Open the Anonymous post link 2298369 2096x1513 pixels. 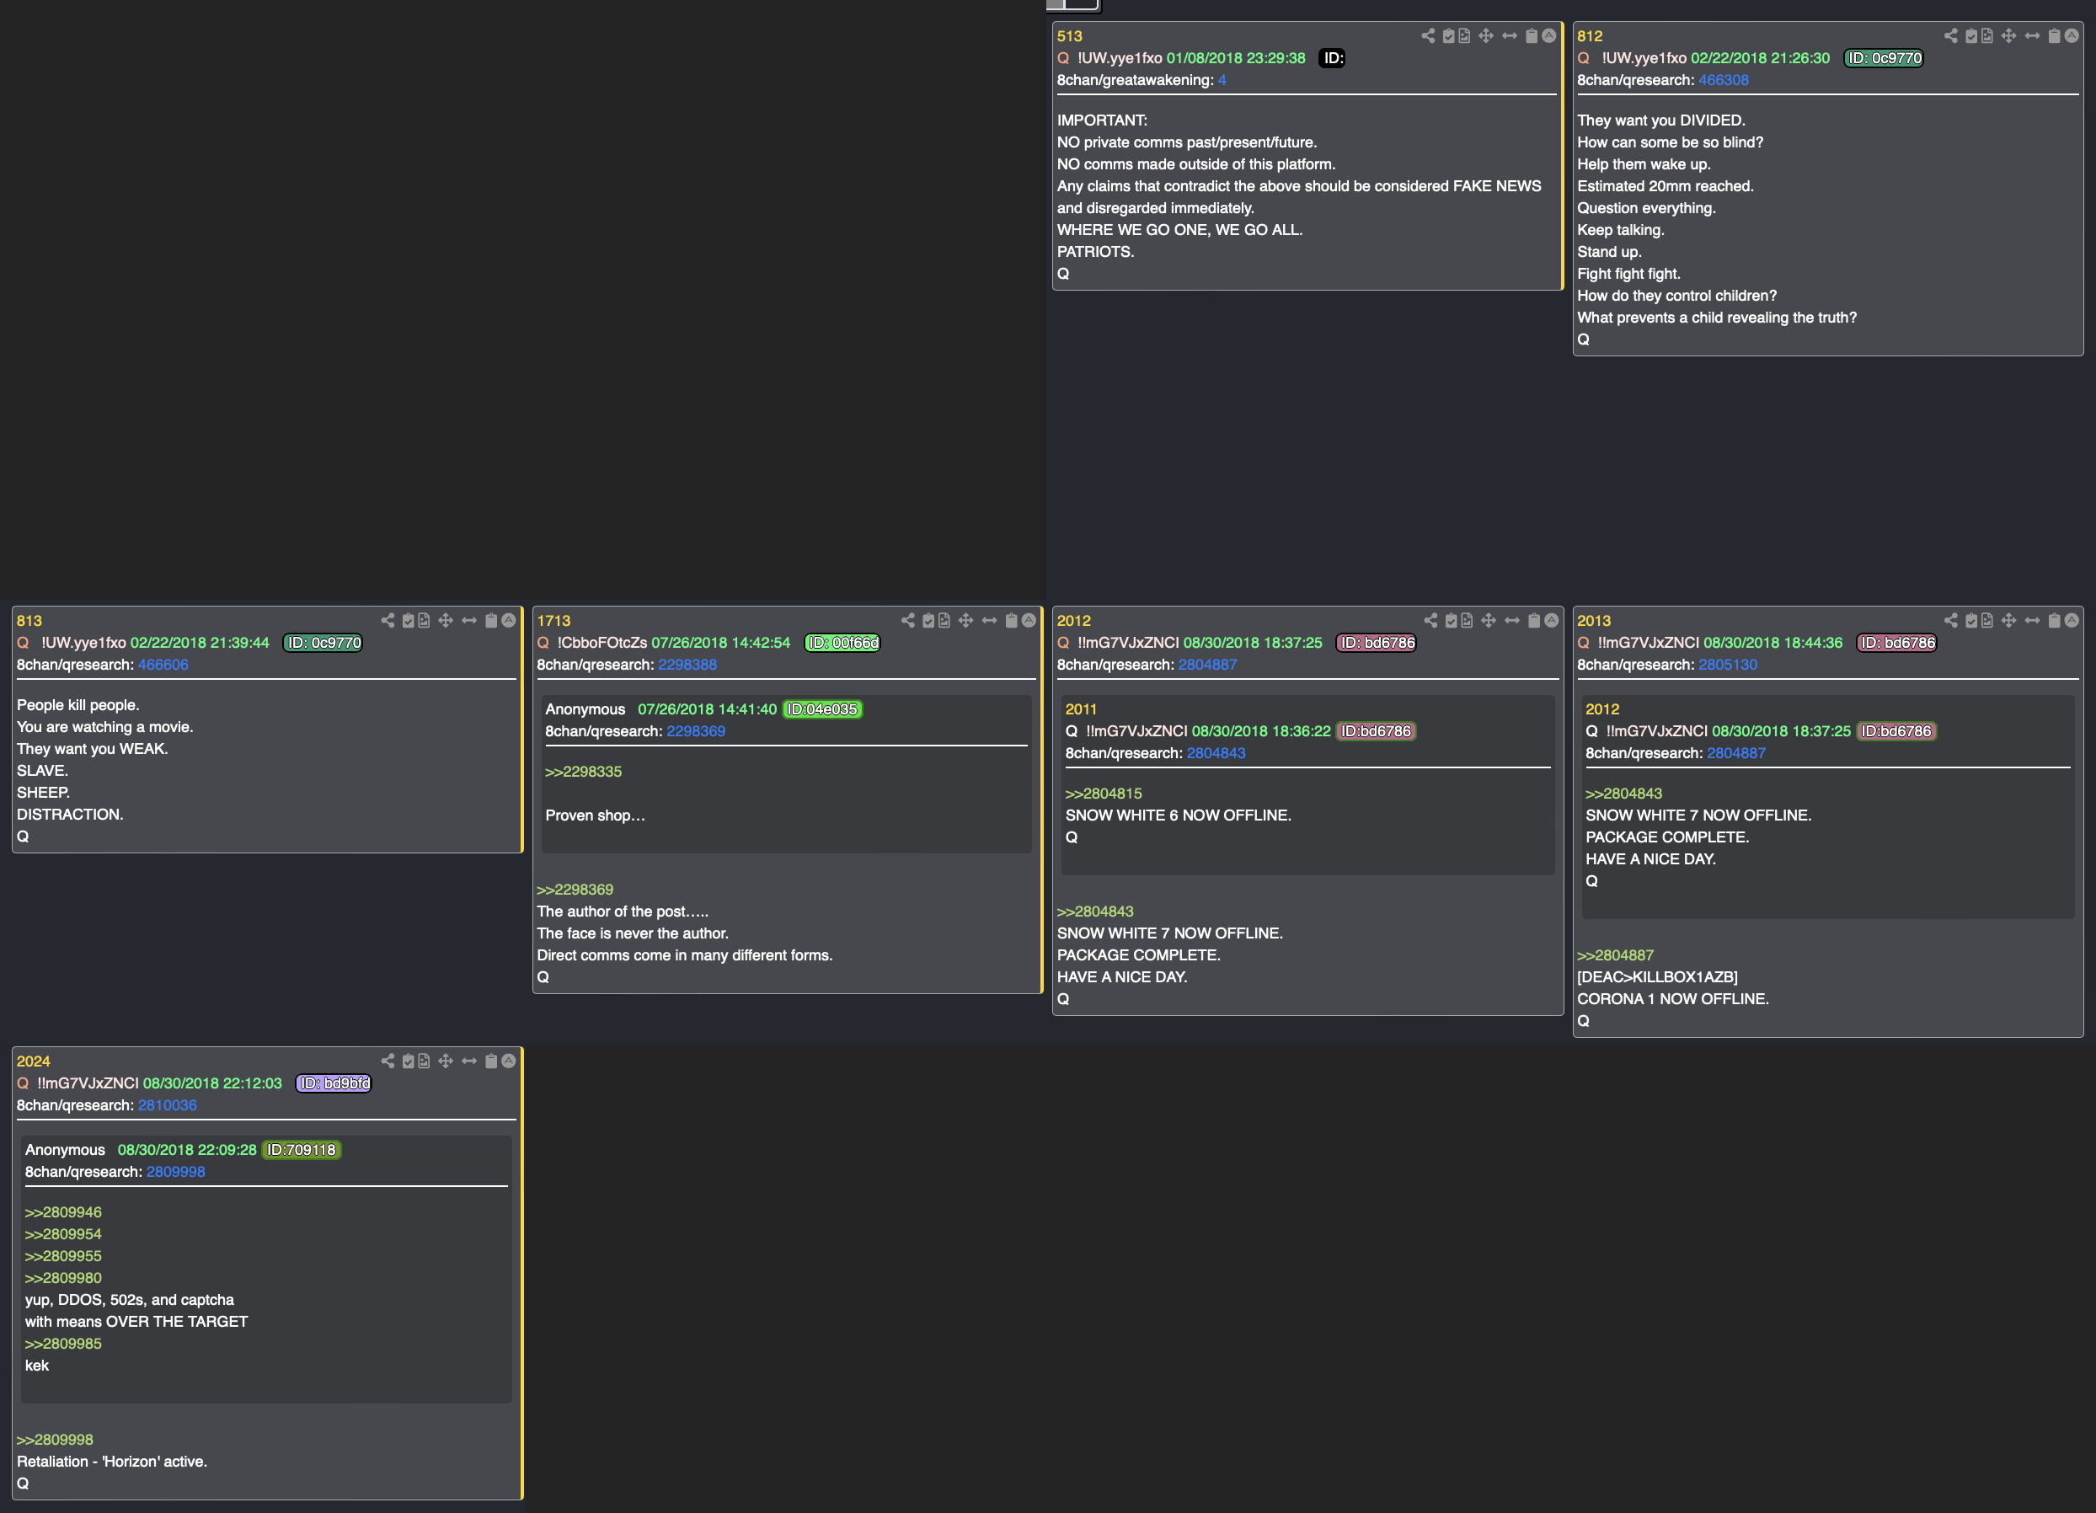(696, 731)
